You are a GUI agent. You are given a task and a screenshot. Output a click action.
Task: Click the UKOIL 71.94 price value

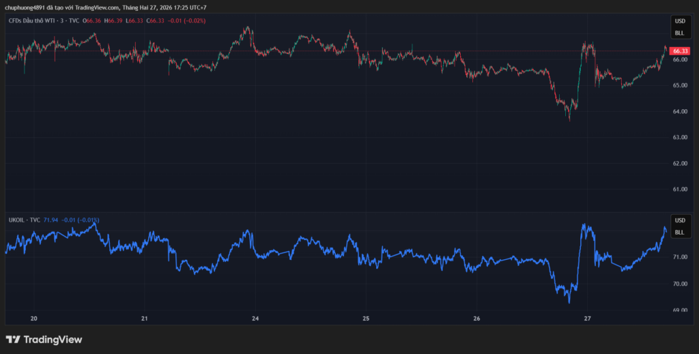[51, 220]
